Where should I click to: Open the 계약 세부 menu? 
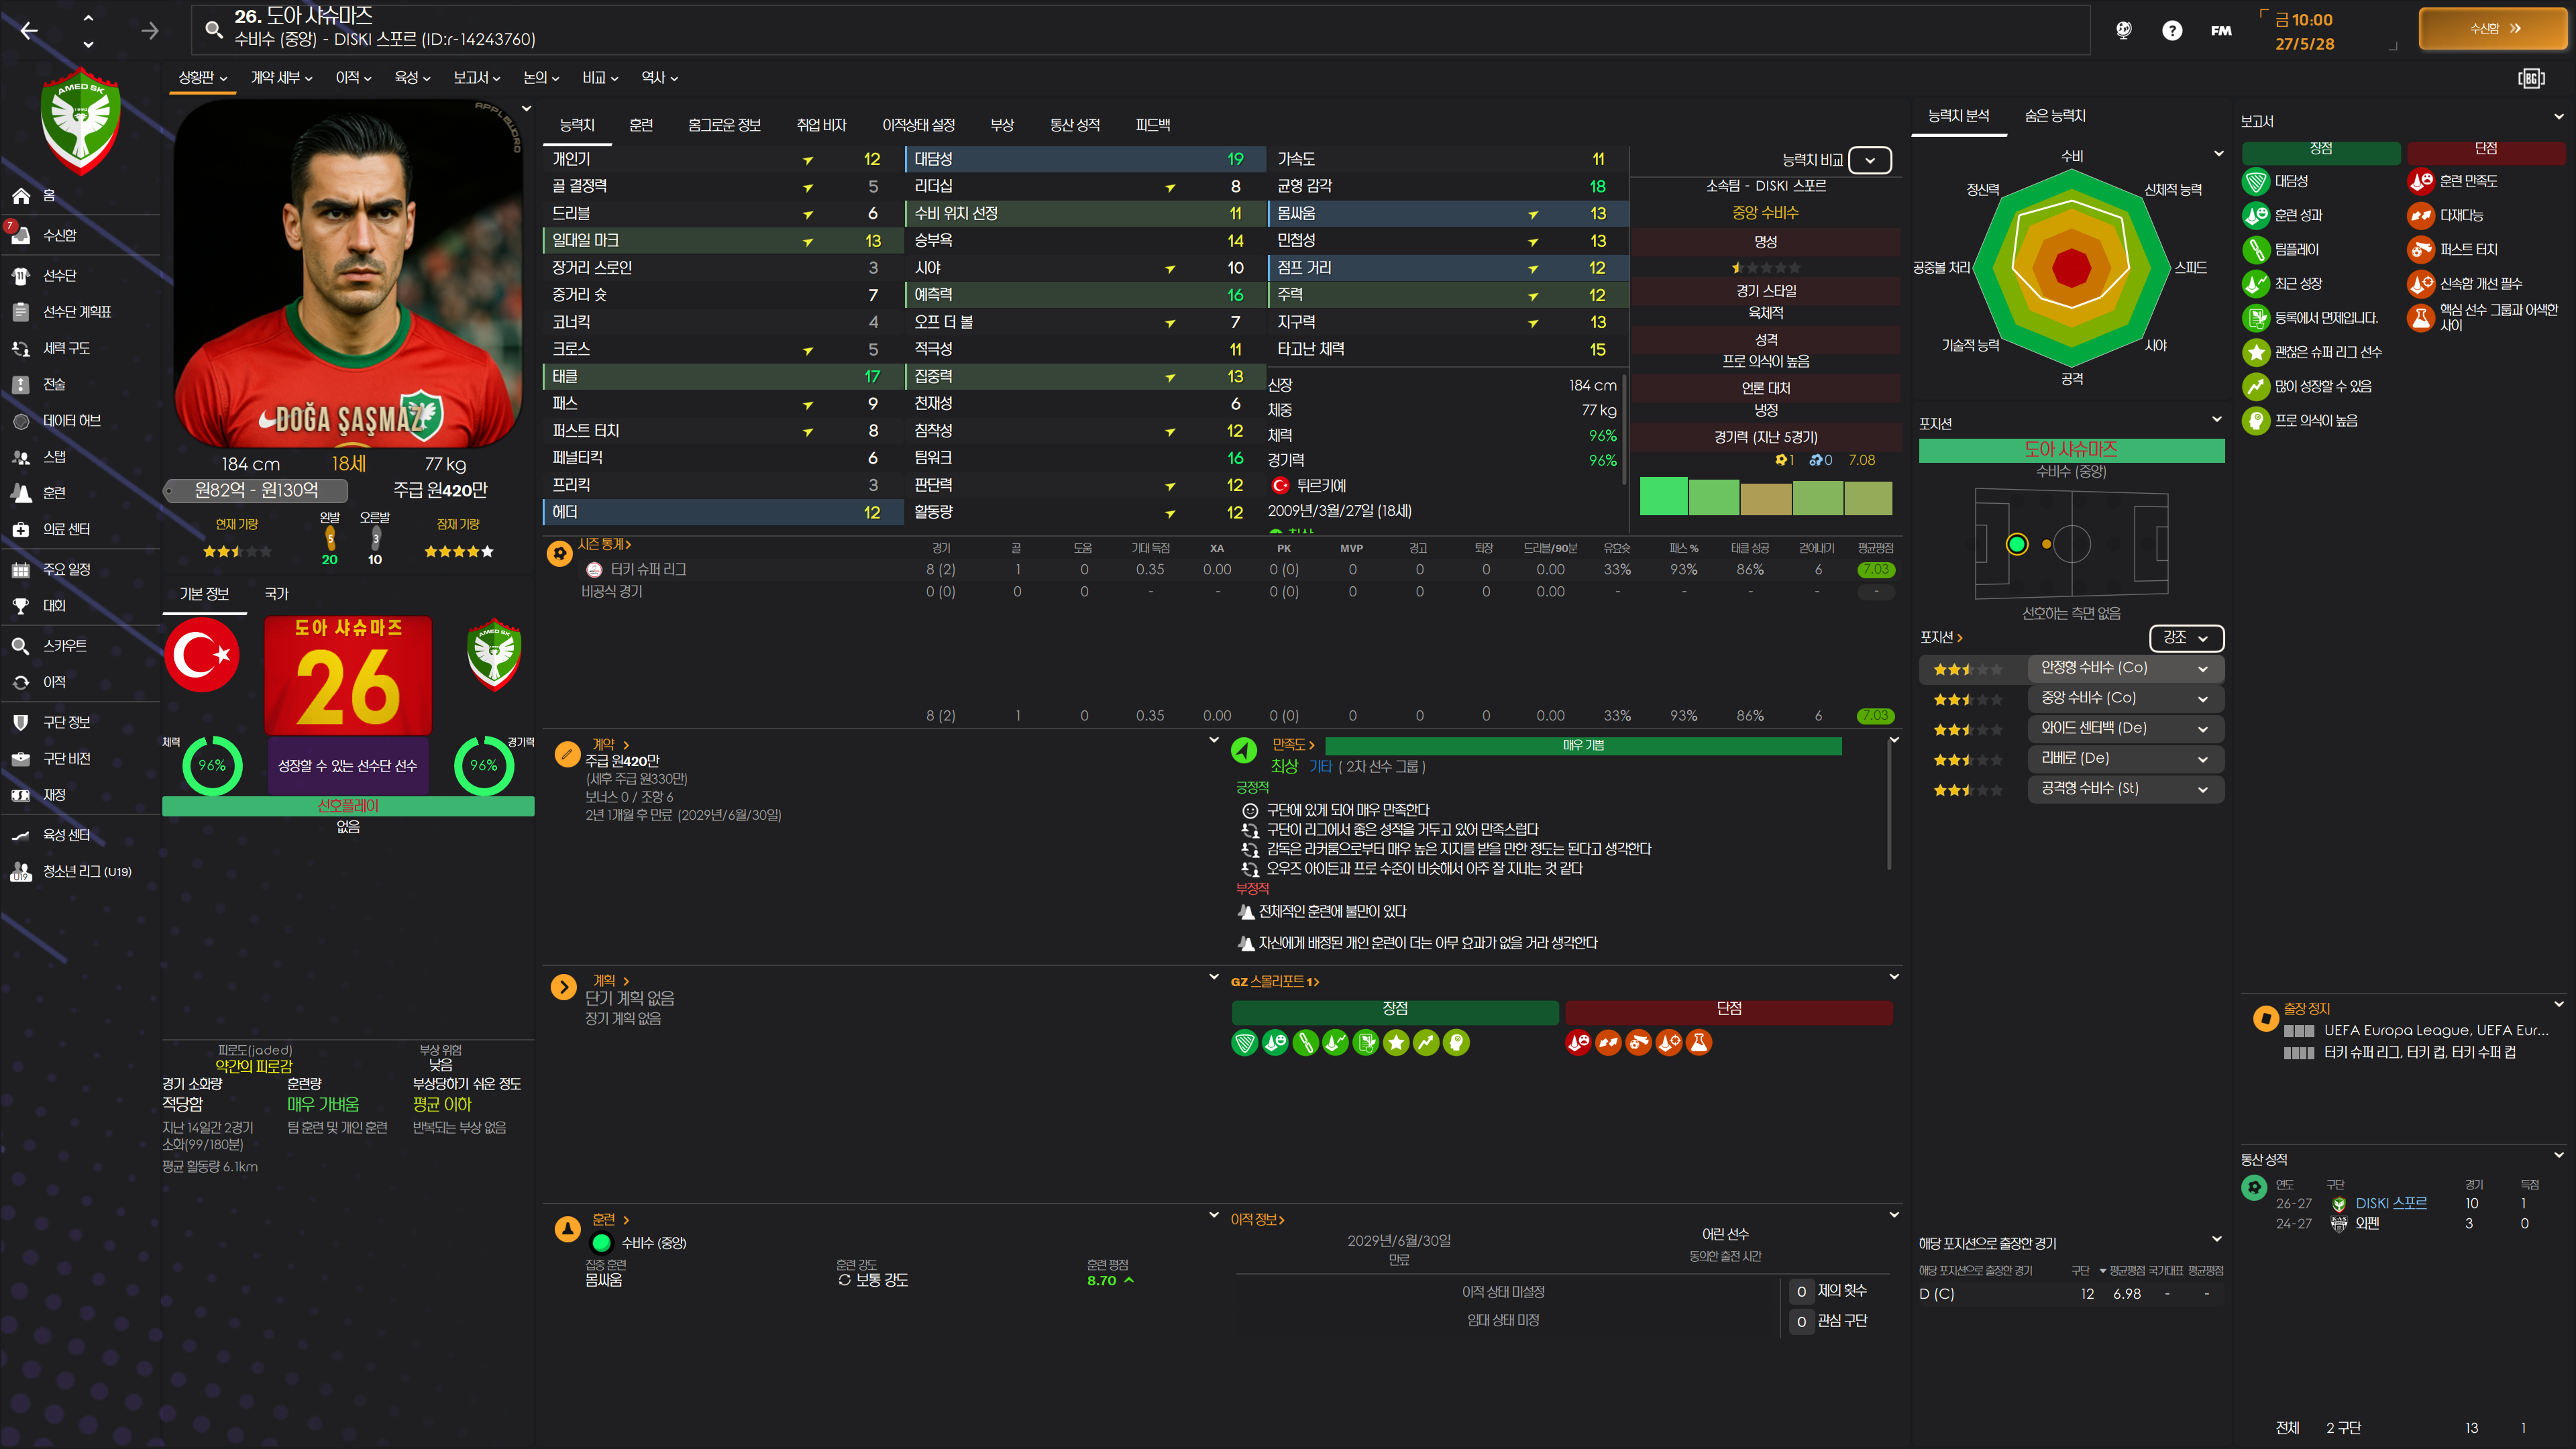pos(281,78)
